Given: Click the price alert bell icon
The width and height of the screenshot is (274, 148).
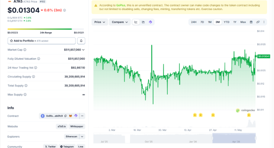Looking at the screenshot, I should (x=81, y=41).
